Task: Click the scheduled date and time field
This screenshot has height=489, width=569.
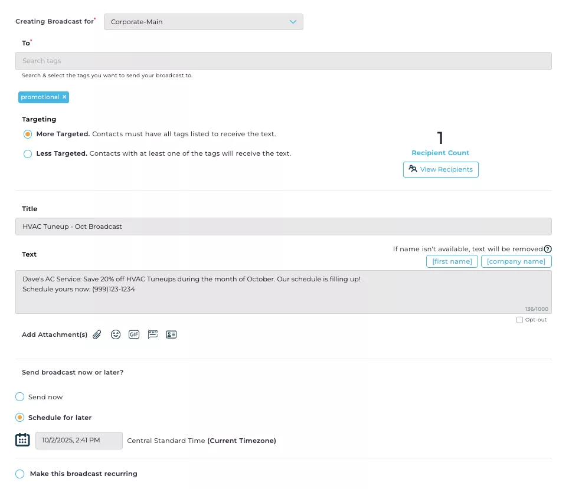Action: 79,441
